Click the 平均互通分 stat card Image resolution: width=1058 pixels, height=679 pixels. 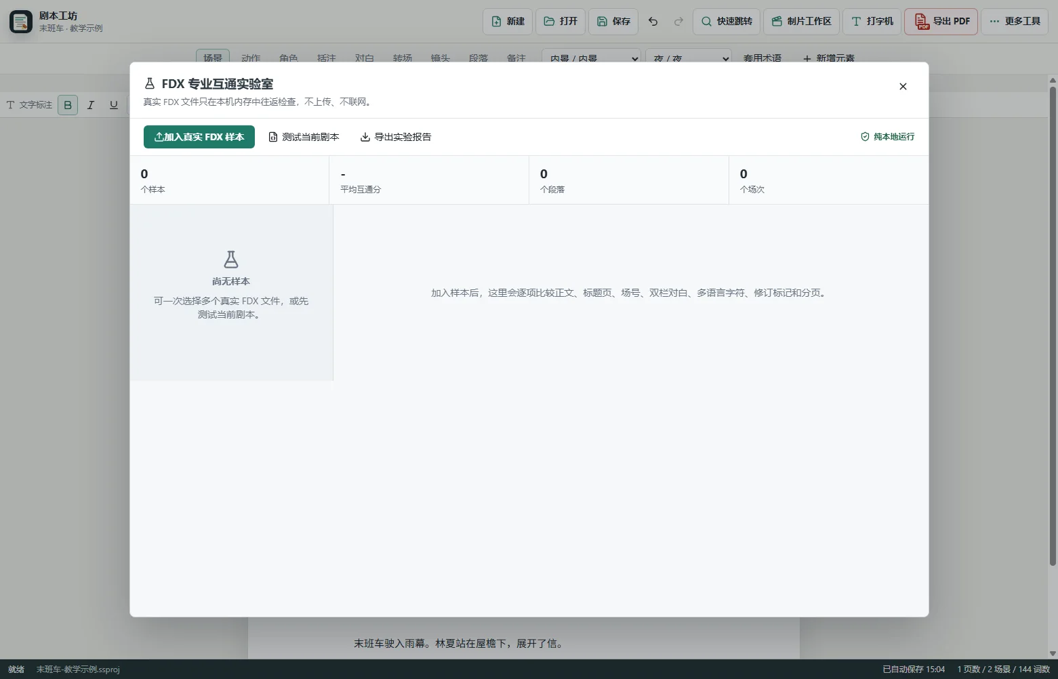point(429,180)
